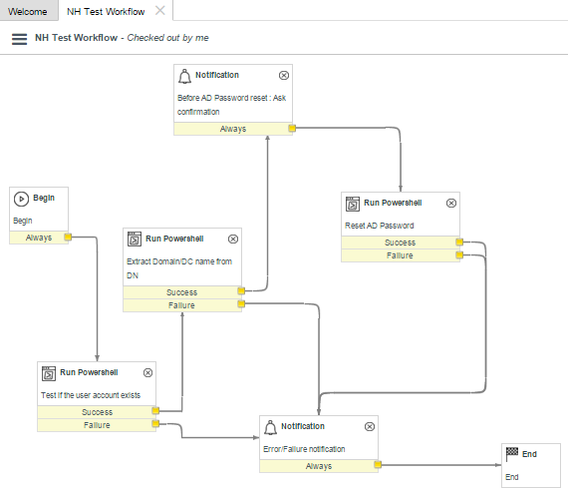The width and height of the screenshot is (568, 494).
Task: Switch to the Welcome tab
Action: click(28, 12)
